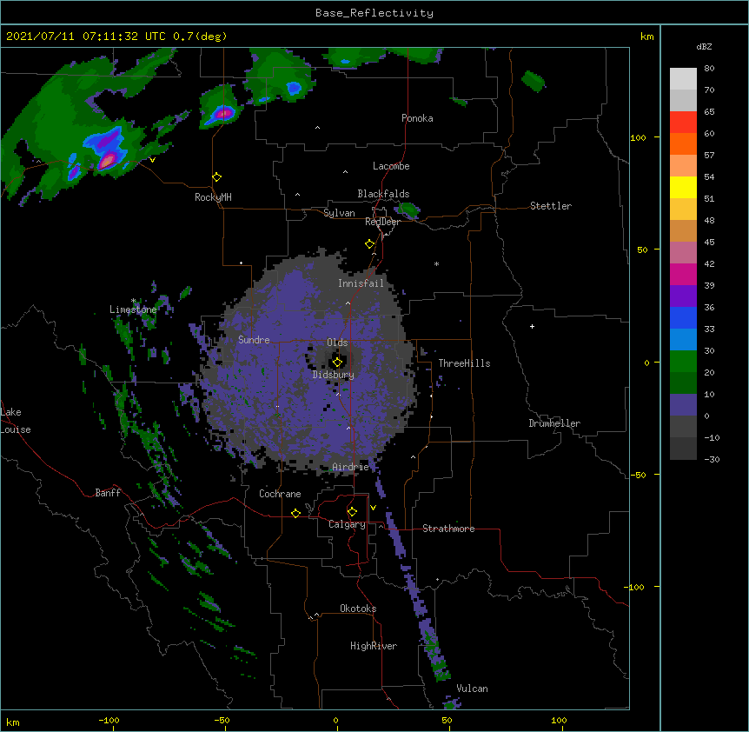This screenshot has height=732, width=749.
Task: Click the Olds town label
Action: pos(337,343)
